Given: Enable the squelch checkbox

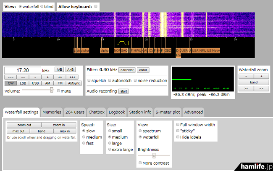Looking at the screenshot, I should (89, 80).
